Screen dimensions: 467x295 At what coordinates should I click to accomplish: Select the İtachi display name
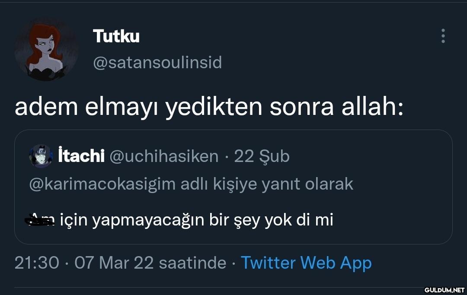click(x=81, y=156)
